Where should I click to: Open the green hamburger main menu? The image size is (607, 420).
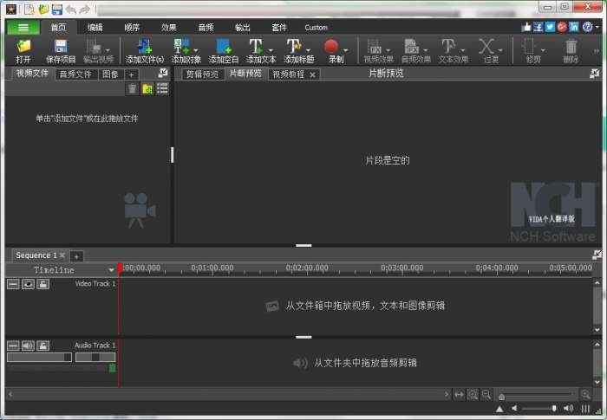[23, 27]
